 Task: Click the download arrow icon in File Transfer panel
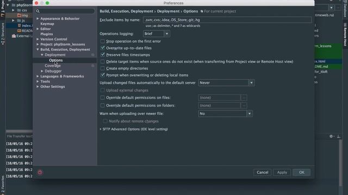pyautogui.click(x=338, y=136)
